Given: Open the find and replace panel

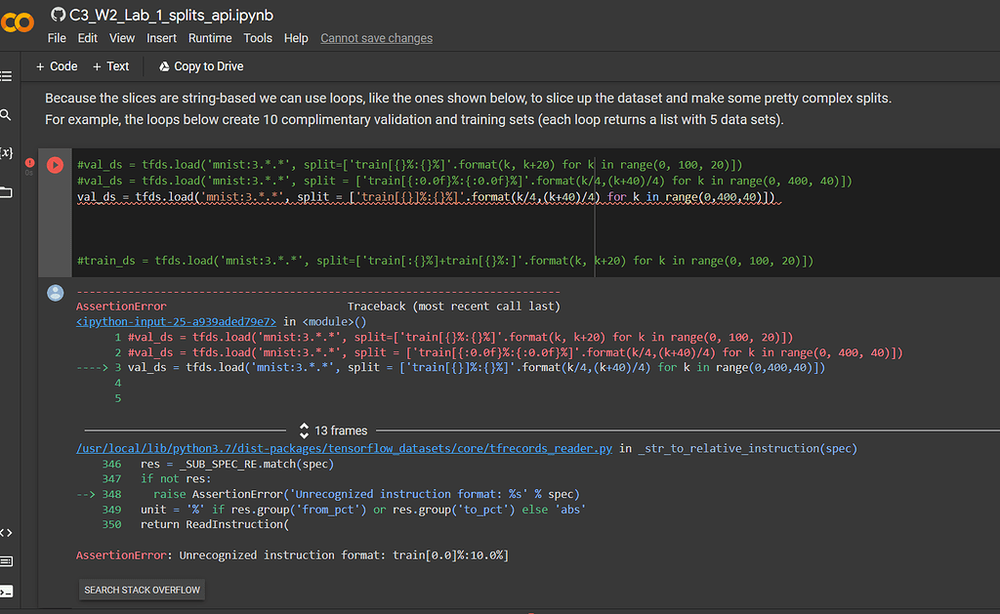Looking at the screenshot, I should pyautogui.click(x=6, y=115).
